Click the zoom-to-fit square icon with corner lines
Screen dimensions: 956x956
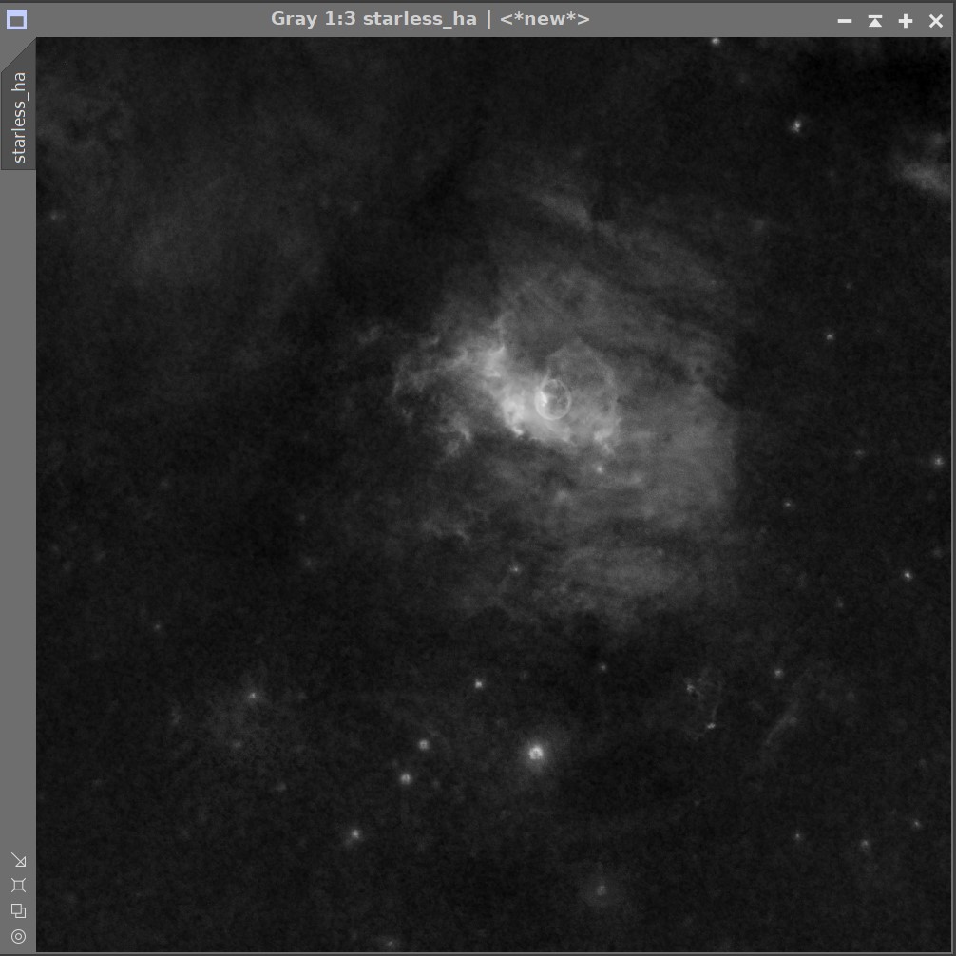pos(19,886)
